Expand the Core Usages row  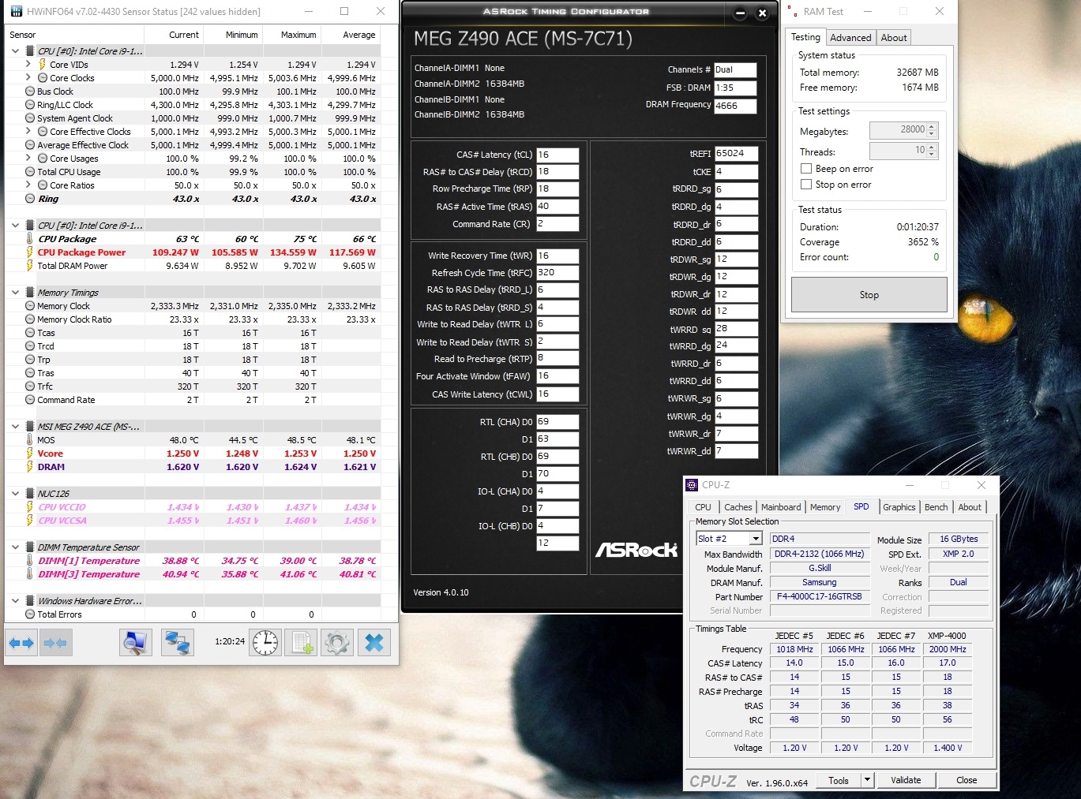coord(28,159)
